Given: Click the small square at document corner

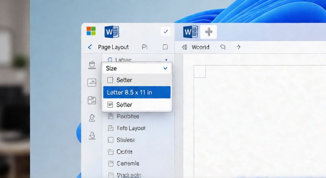Looking at the screenshot, I should (x=200, y=72).
